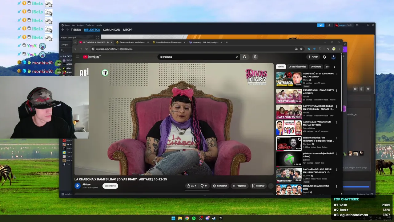394x222 pixels.
Task: Go back in Chrome browser
Action: tap(75, 49)
